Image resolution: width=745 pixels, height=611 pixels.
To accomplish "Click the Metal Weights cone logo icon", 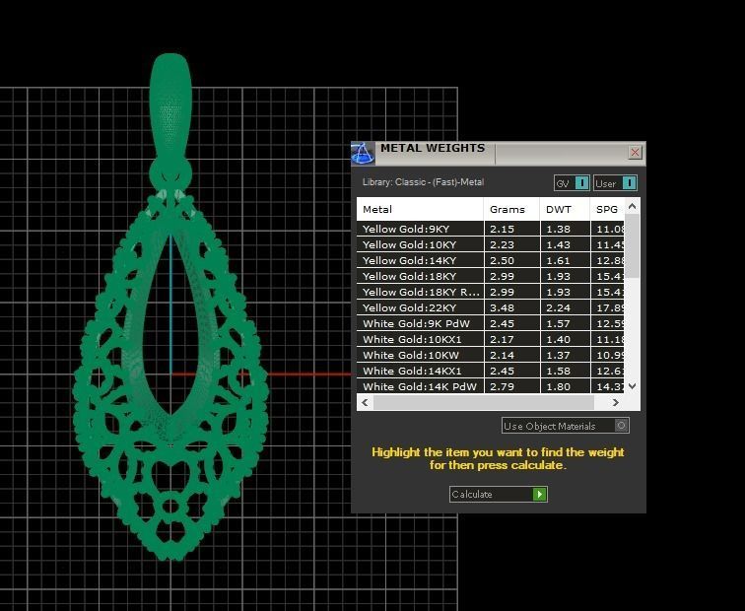I will pyautogui.click(x=363, y=154).
